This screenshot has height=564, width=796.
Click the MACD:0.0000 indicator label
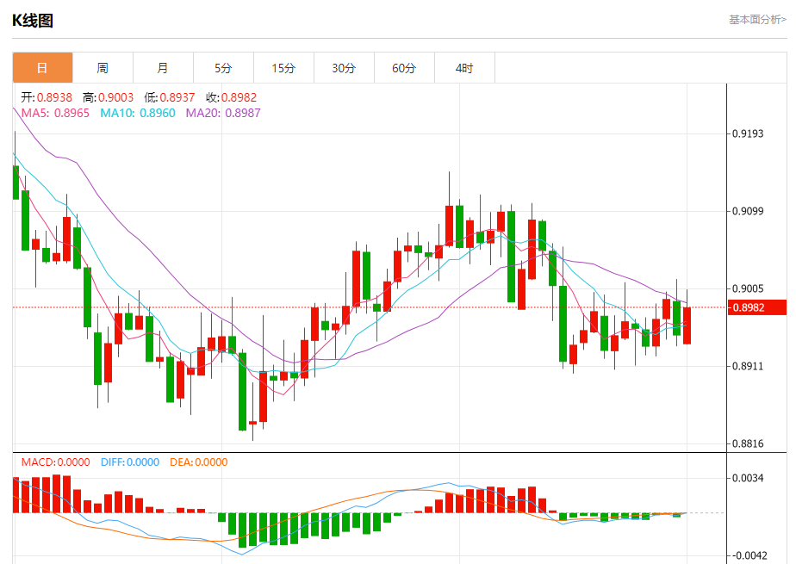point(55,462)
